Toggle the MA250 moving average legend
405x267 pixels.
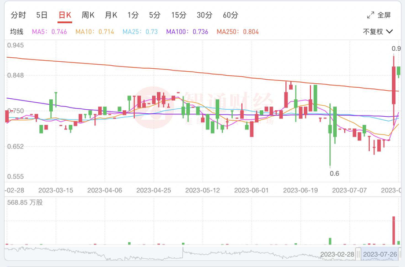tap(238, 32)
